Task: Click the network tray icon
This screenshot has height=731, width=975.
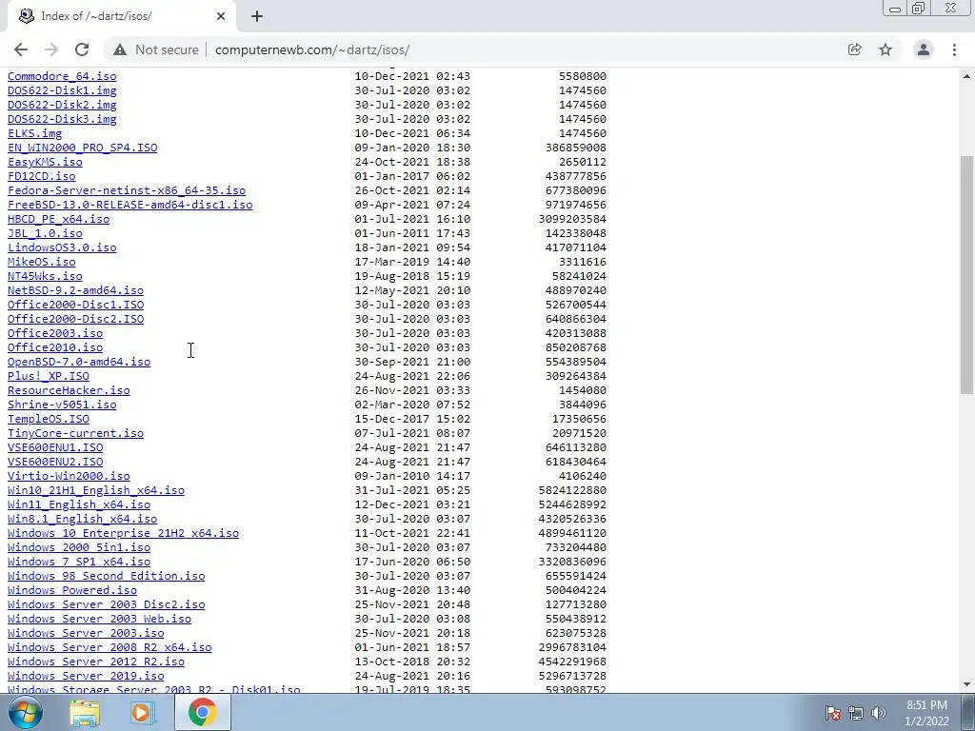Action: pos(856,713)
